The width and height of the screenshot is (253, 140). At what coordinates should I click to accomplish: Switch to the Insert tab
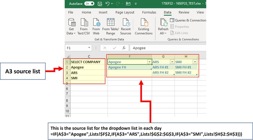coord(103,12)
